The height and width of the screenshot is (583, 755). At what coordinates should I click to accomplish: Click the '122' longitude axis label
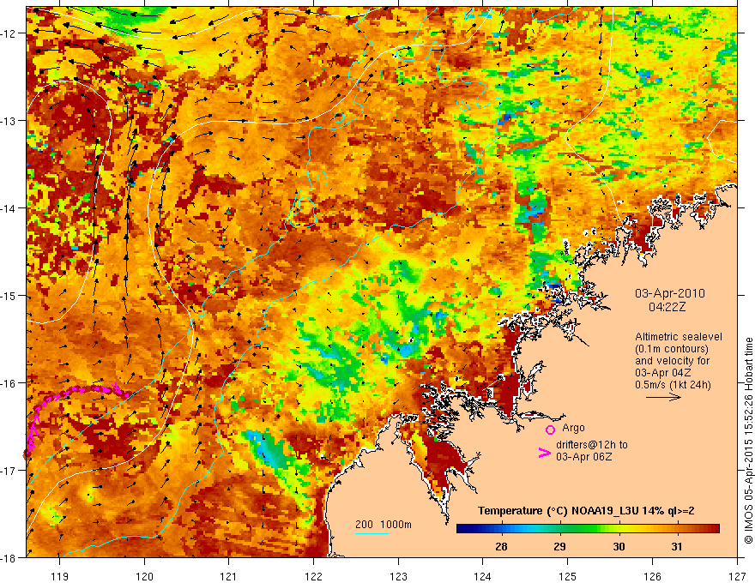point(313,576)
